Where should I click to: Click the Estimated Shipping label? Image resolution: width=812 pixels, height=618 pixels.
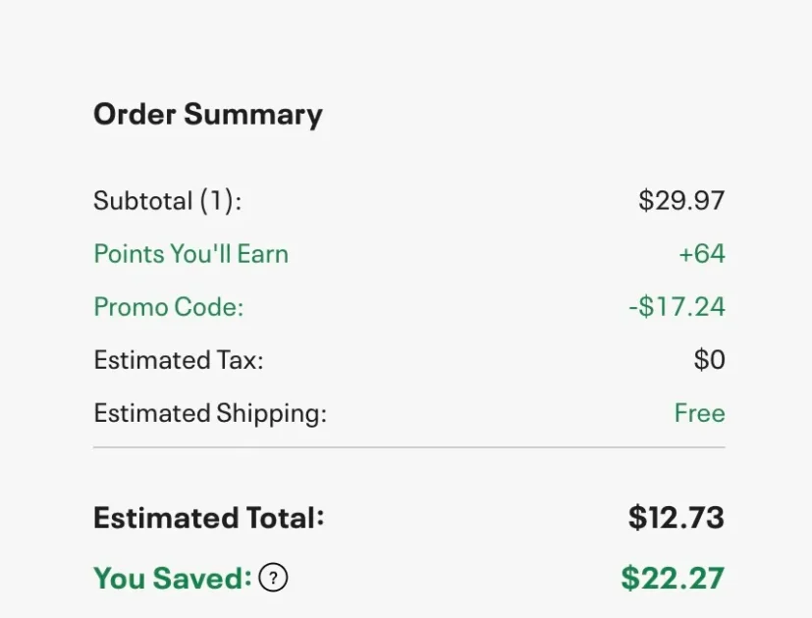pos(210,413)
